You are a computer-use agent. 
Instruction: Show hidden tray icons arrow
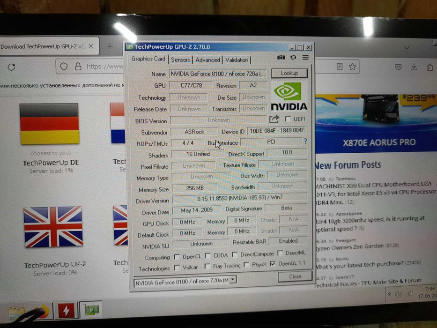(x=389, y=294)
